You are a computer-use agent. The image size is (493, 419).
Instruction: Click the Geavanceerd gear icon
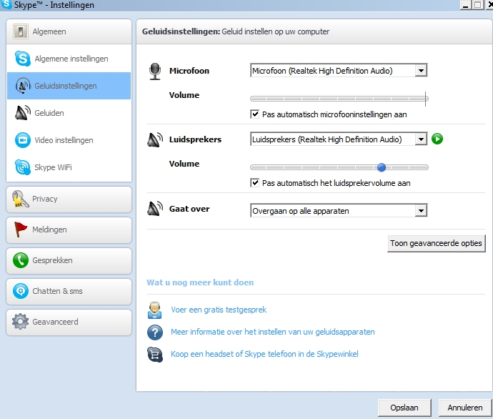point(21,322)
